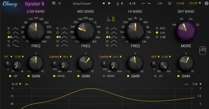
Task: Enable the auto gain circled A icon
Action: point(170,3)
